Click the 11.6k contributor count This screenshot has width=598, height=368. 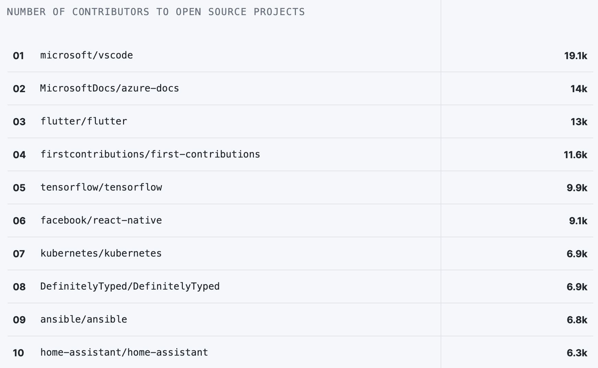575,155
